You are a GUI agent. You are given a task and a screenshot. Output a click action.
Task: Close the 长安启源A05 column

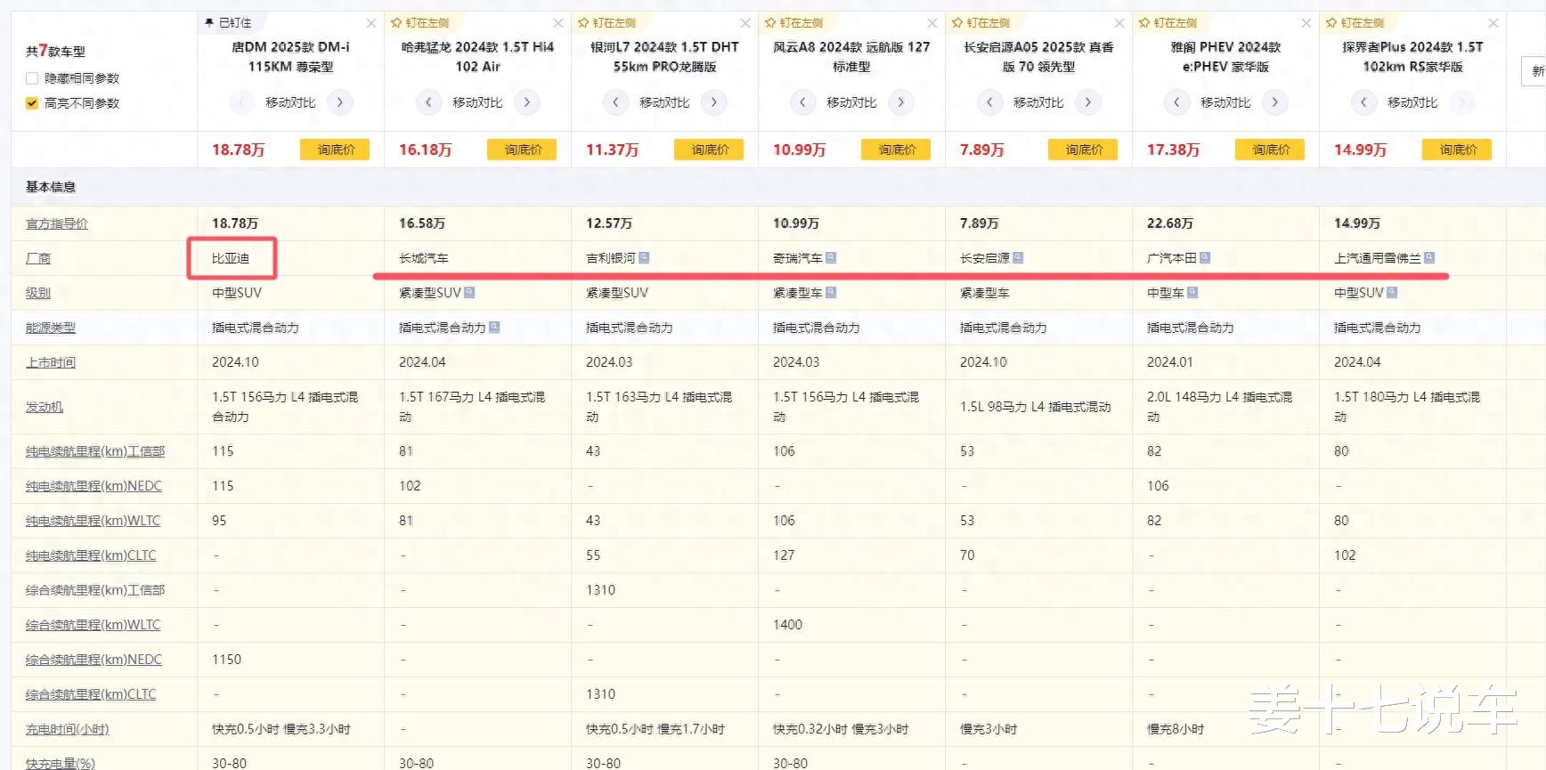point(1119,23)
